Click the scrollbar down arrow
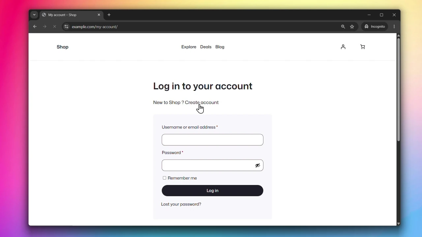422x237 pixels. tap(399, 224)
